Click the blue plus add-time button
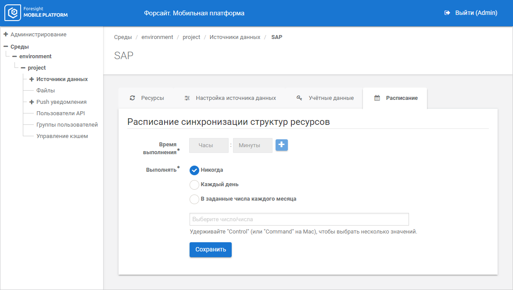 [282, 145]
